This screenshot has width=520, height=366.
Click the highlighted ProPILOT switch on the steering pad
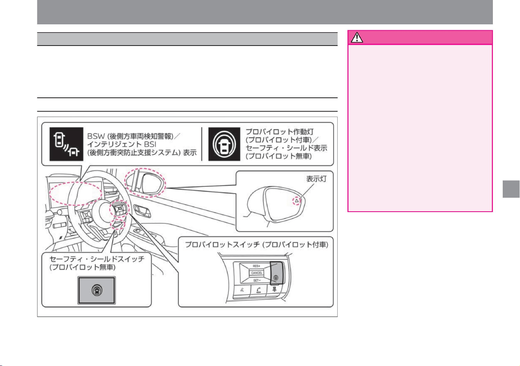point(277,273)
